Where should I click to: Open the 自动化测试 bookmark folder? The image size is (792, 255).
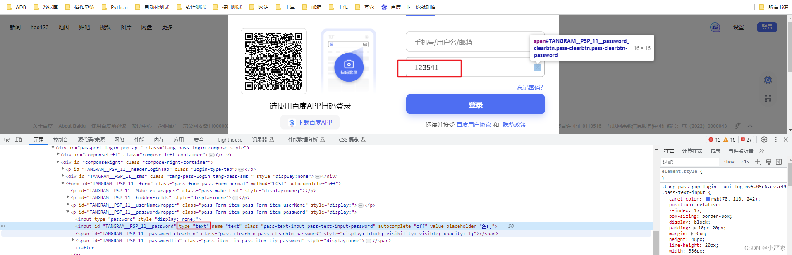point(152,7)
